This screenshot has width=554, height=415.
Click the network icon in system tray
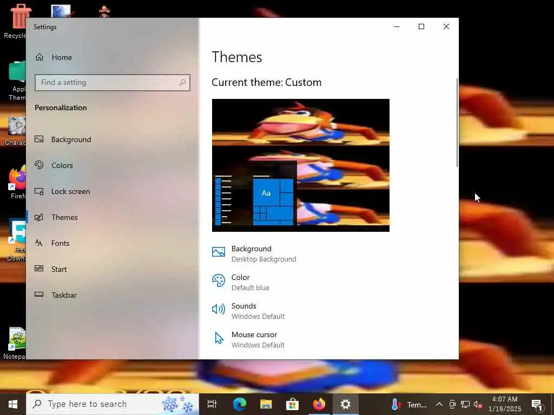tap(465, 404)
